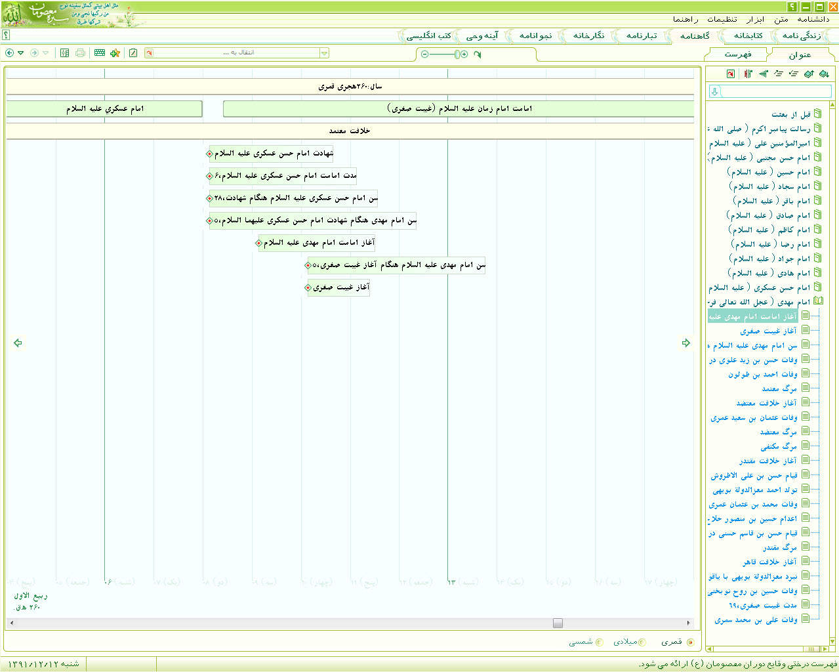Select the میلادی calendar radio button

pyautogui.click(x=642, y=642)
